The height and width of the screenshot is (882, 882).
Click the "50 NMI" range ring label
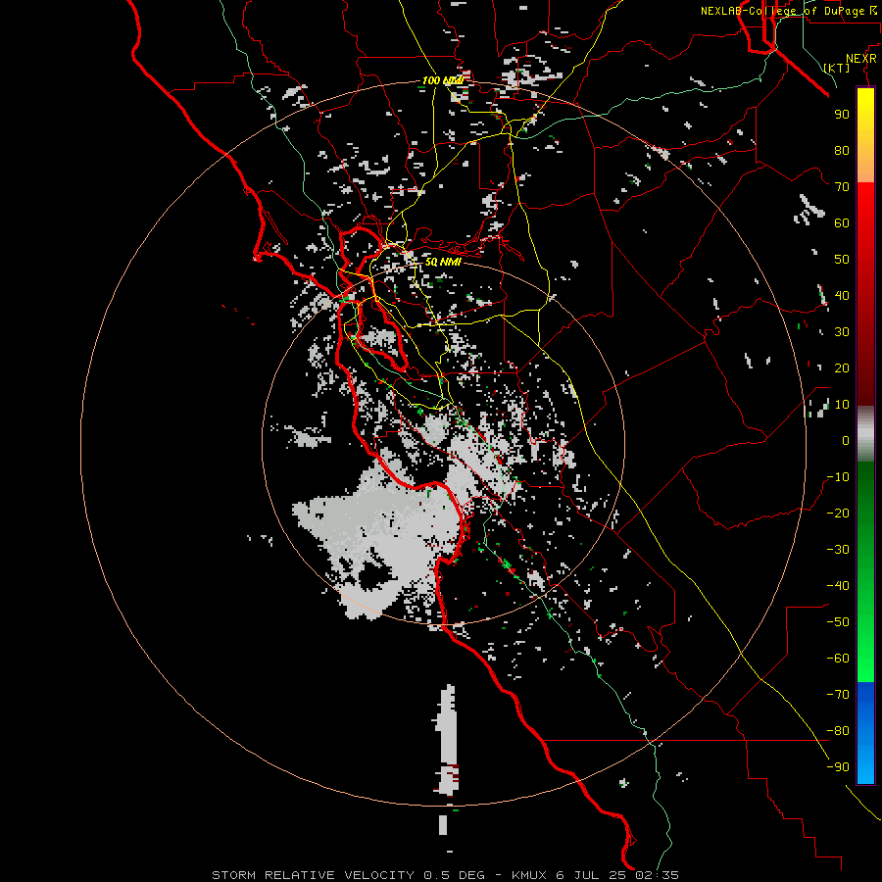point(443,262)
